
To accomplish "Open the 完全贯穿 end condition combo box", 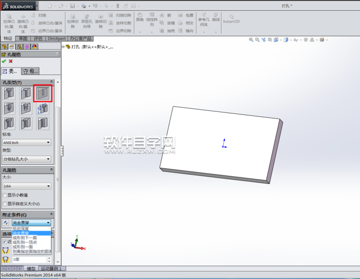I will point(31,223).
